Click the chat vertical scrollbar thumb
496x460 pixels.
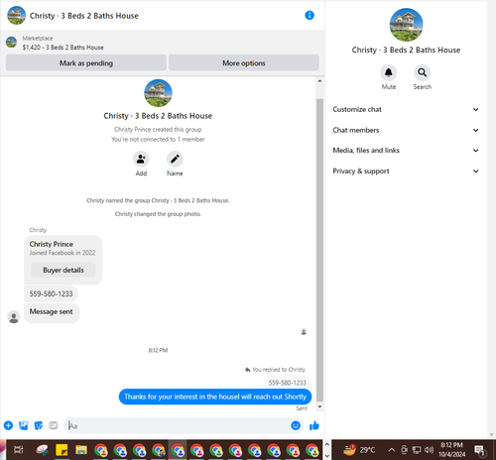pyautogui.click(x=319, y=250)
